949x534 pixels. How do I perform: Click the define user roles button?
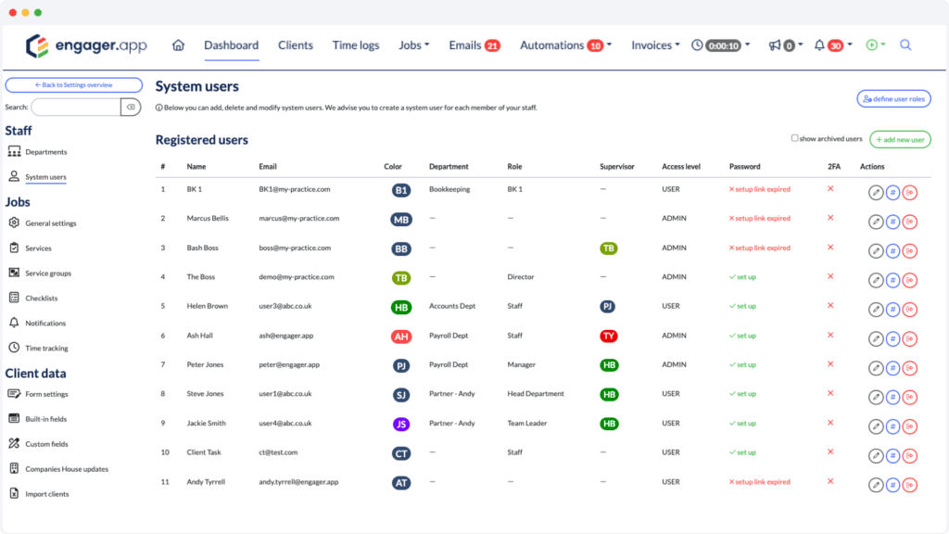[893, 98]
